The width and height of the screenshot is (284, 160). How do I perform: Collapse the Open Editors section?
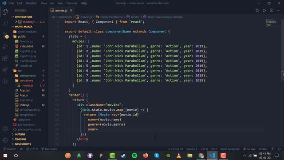pos(24,17)
